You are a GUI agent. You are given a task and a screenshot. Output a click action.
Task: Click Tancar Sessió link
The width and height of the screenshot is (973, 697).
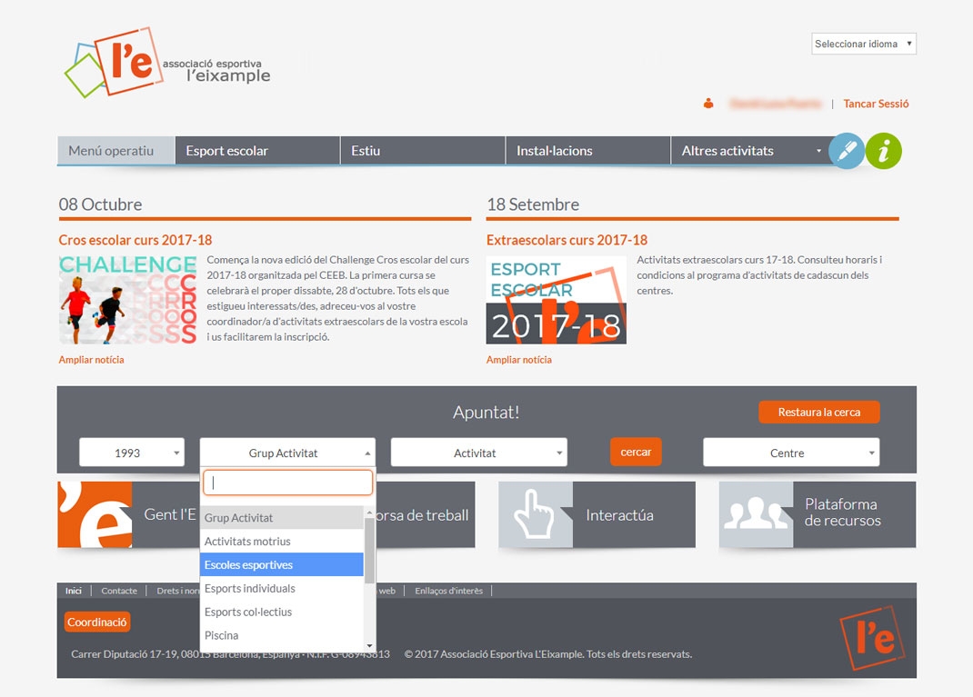[x=876, y=104]
